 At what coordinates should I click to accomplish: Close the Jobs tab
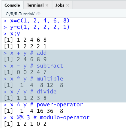click(67, 5)
